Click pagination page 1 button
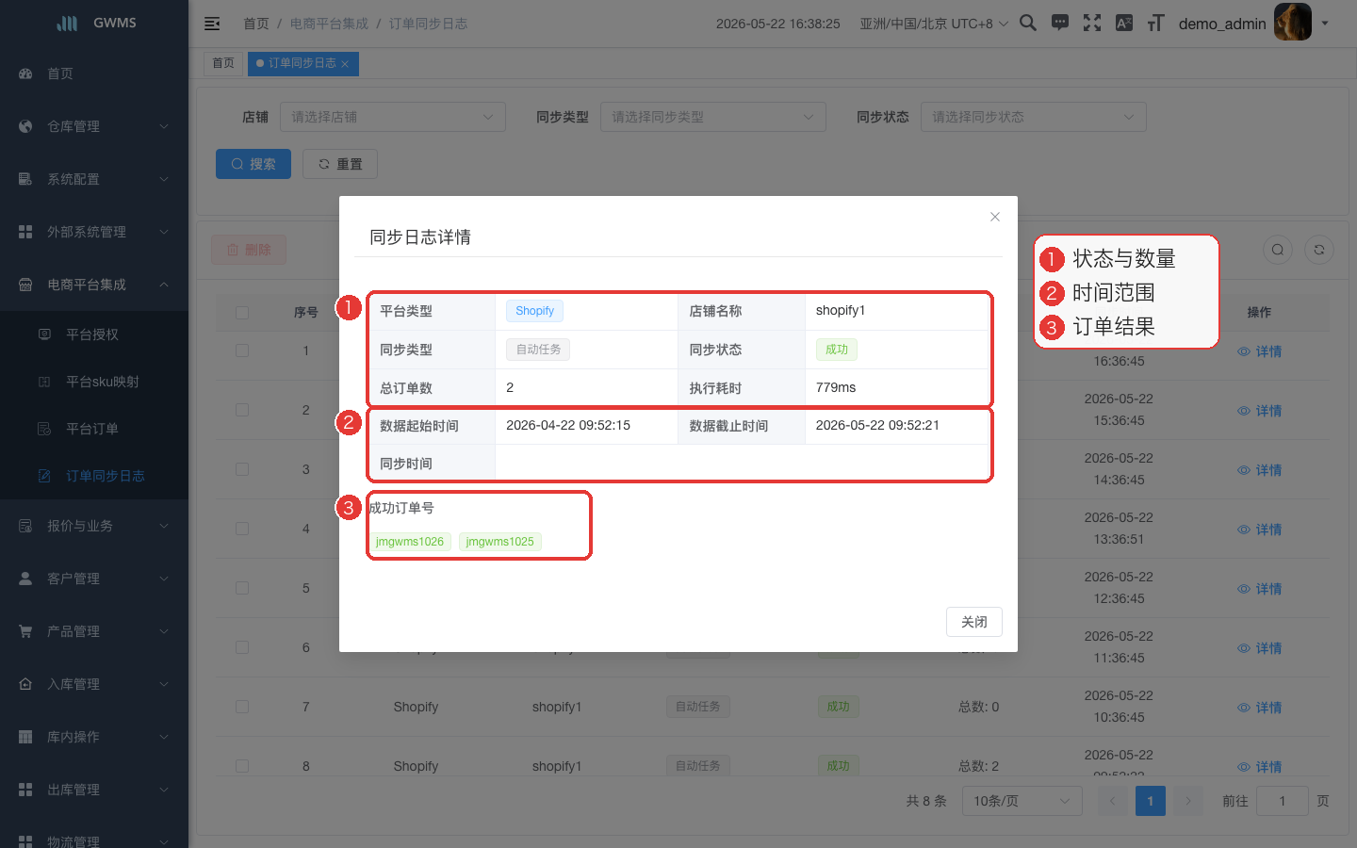 pyautogui.click(x=1151, y=801)
